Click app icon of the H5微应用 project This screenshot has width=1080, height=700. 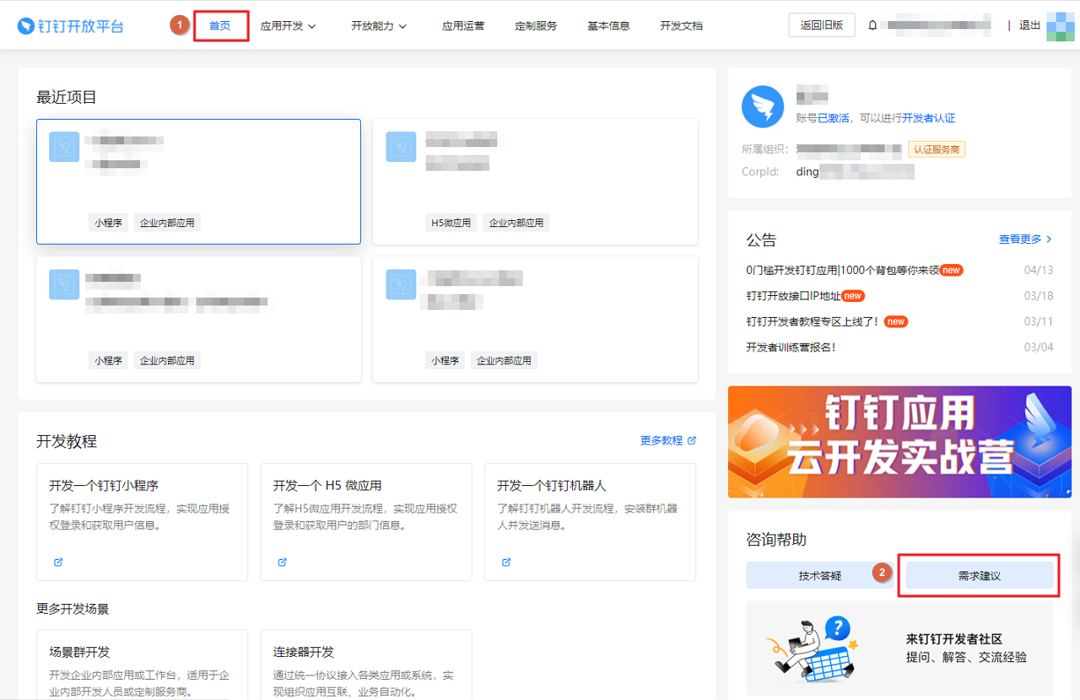401,147
